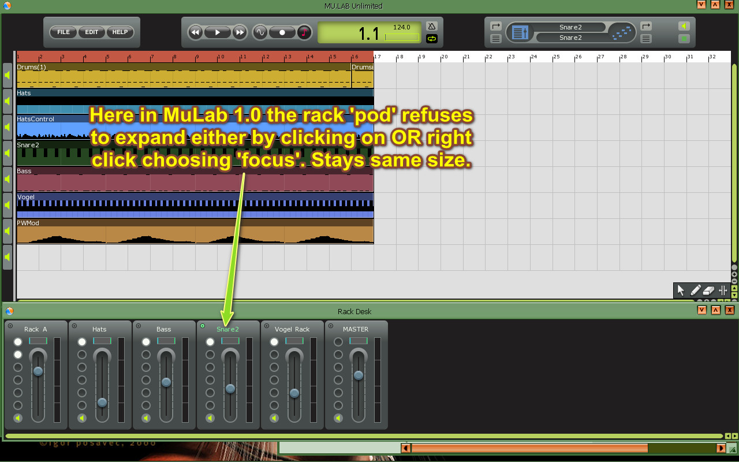Mute the Bass track
The image size is (739, 462).
8,179
